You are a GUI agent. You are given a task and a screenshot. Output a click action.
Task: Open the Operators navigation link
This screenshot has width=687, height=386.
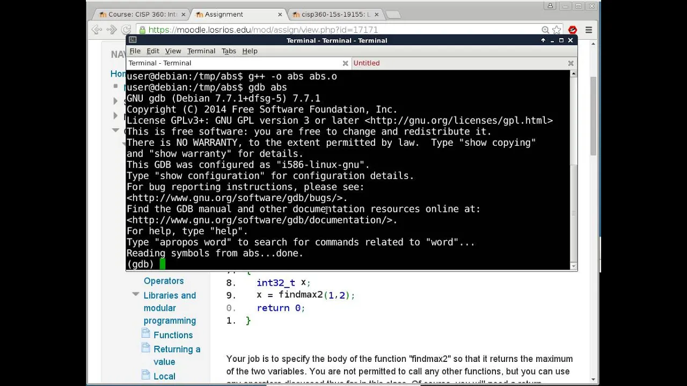(164, 281)
